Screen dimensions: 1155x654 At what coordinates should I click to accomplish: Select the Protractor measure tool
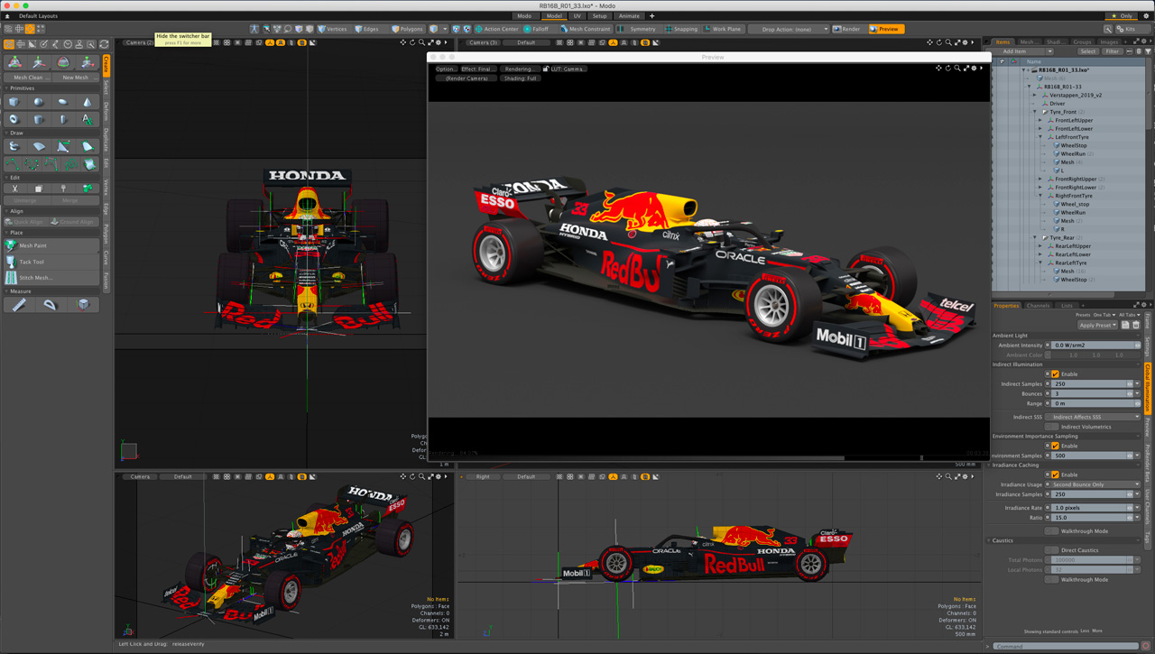tap(51, 305)
